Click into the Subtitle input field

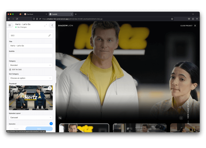coord(31,56)
